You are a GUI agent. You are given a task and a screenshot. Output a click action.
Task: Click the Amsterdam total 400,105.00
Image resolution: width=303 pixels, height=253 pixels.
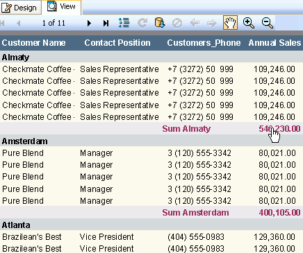tap(279, 213)
